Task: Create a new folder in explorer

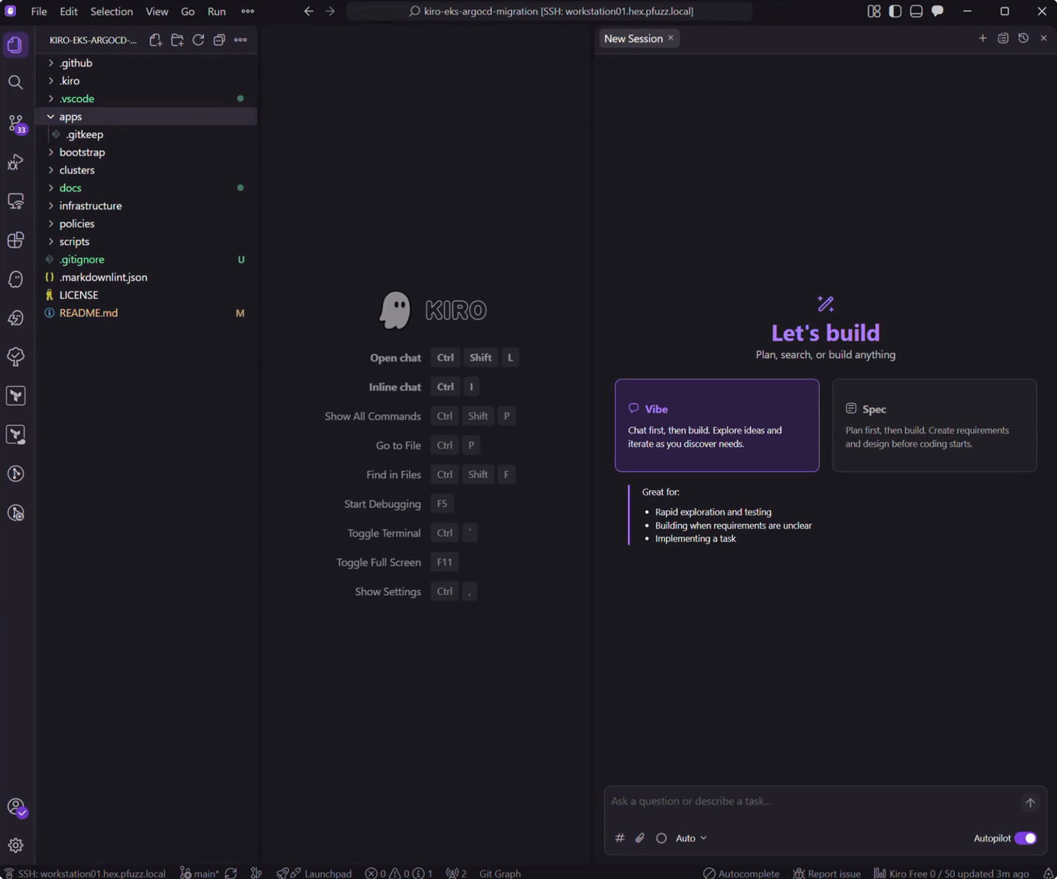Action: (x=177, y=40)
